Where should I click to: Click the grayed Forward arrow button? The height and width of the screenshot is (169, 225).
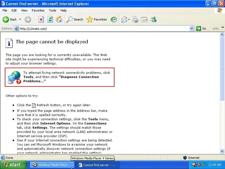28,19
